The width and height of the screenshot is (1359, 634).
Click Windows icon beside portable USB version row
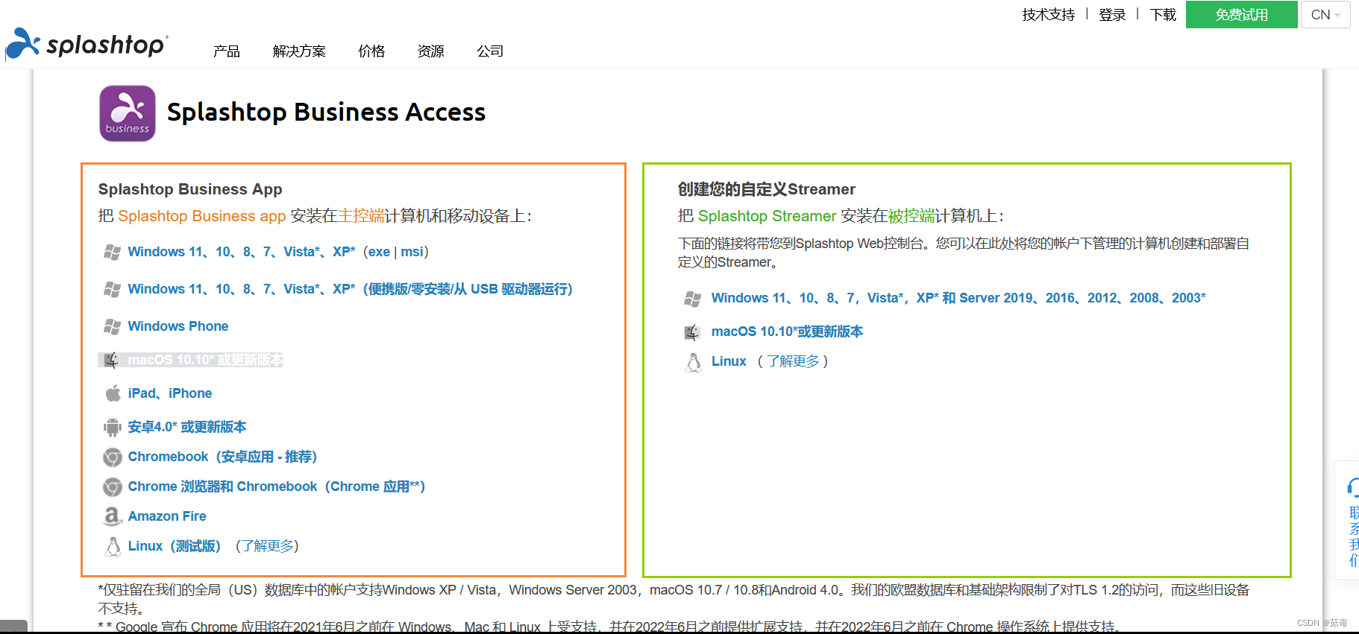coord(113,289)
